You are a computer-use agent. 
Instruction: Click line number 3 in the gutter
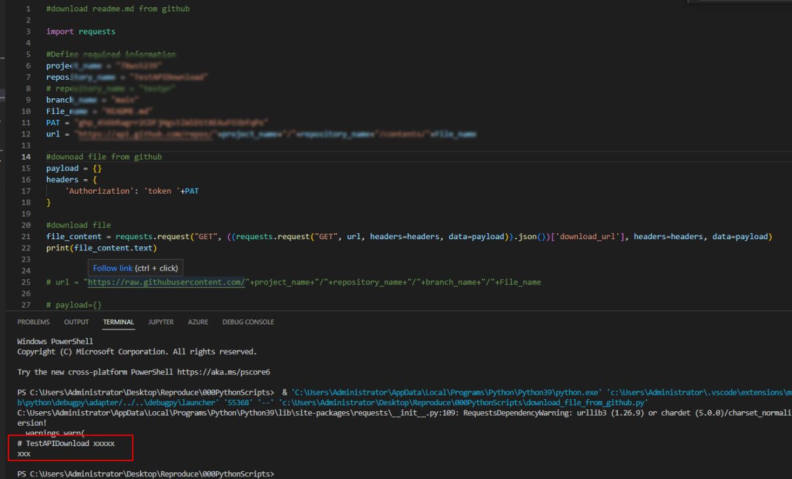(28, 32)
